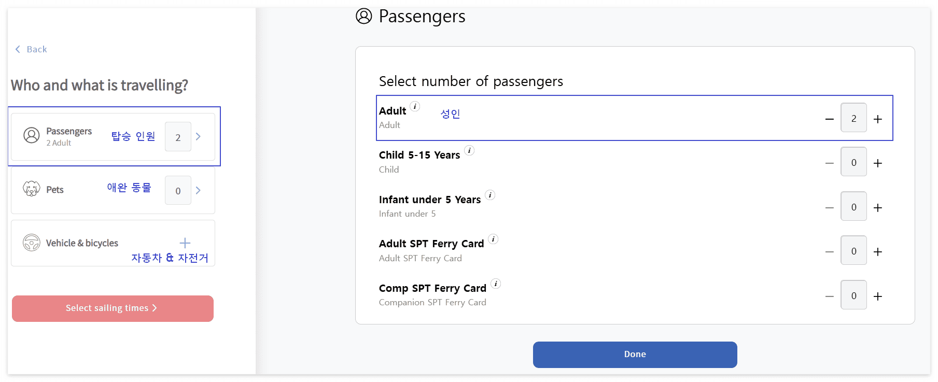Click the Pets dog icon
938x382 pixels.
click(32, 189)
